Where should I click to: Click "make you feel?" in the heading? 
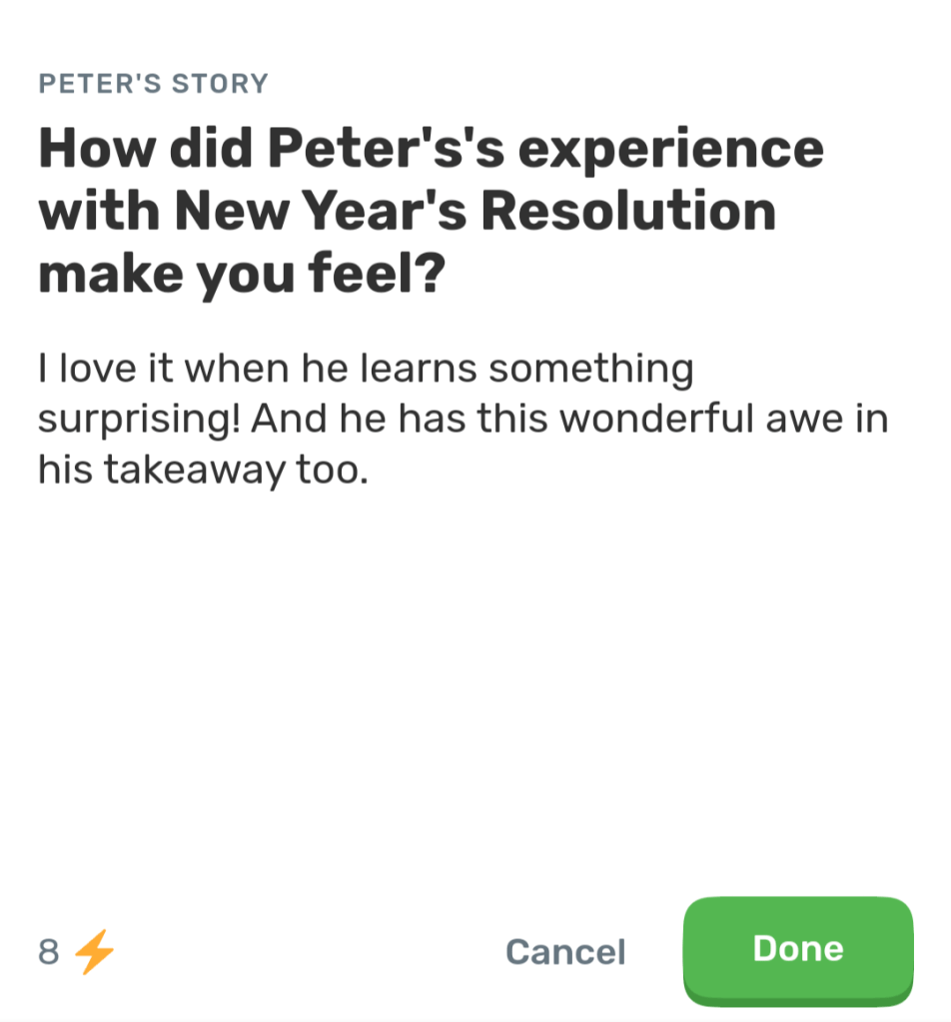tap(241, 275)
